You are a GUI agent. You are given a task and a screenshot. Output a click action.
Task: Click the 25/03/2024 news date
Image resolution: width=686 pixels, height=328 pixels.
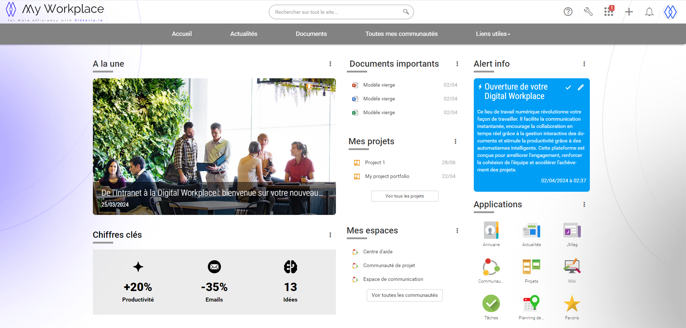115,204
